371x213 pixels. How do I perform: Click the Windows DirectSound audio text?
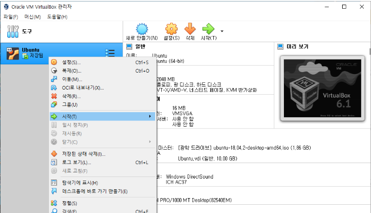coord(190,176)
